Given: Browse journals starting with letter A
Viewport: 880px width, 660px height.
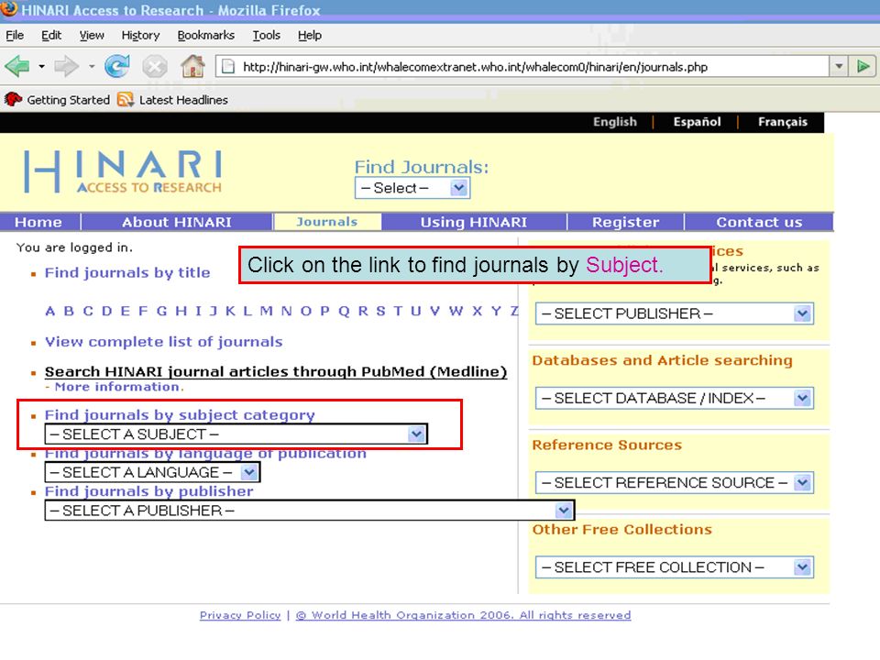Looking at the screenshot, I should click(49, 311).
